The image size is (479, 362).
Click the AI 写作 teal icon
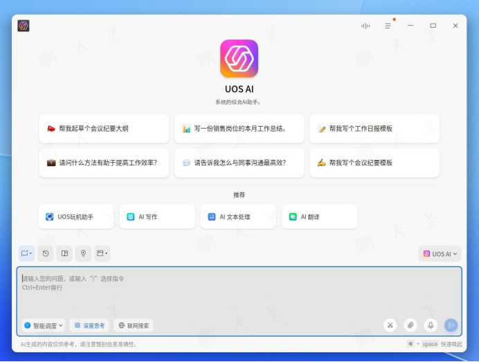(x=130, y=217)
